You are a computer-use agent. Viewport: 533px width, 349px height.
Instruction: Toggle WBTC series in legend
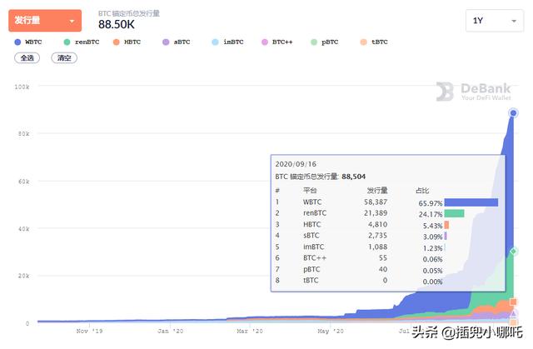(x=28, y=42)
